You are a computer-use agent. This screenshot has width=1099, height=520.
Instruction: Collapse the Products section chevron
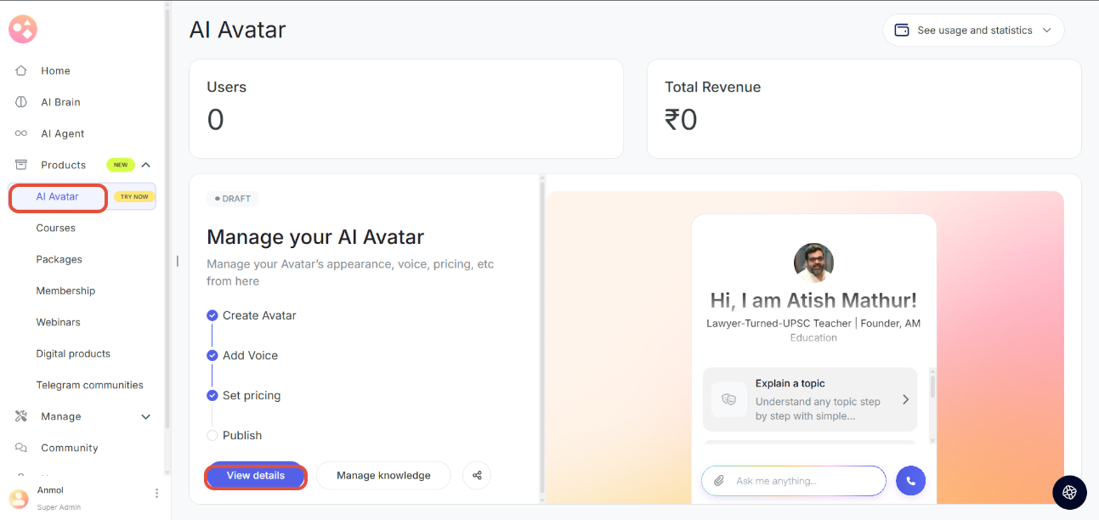point(146,165)
